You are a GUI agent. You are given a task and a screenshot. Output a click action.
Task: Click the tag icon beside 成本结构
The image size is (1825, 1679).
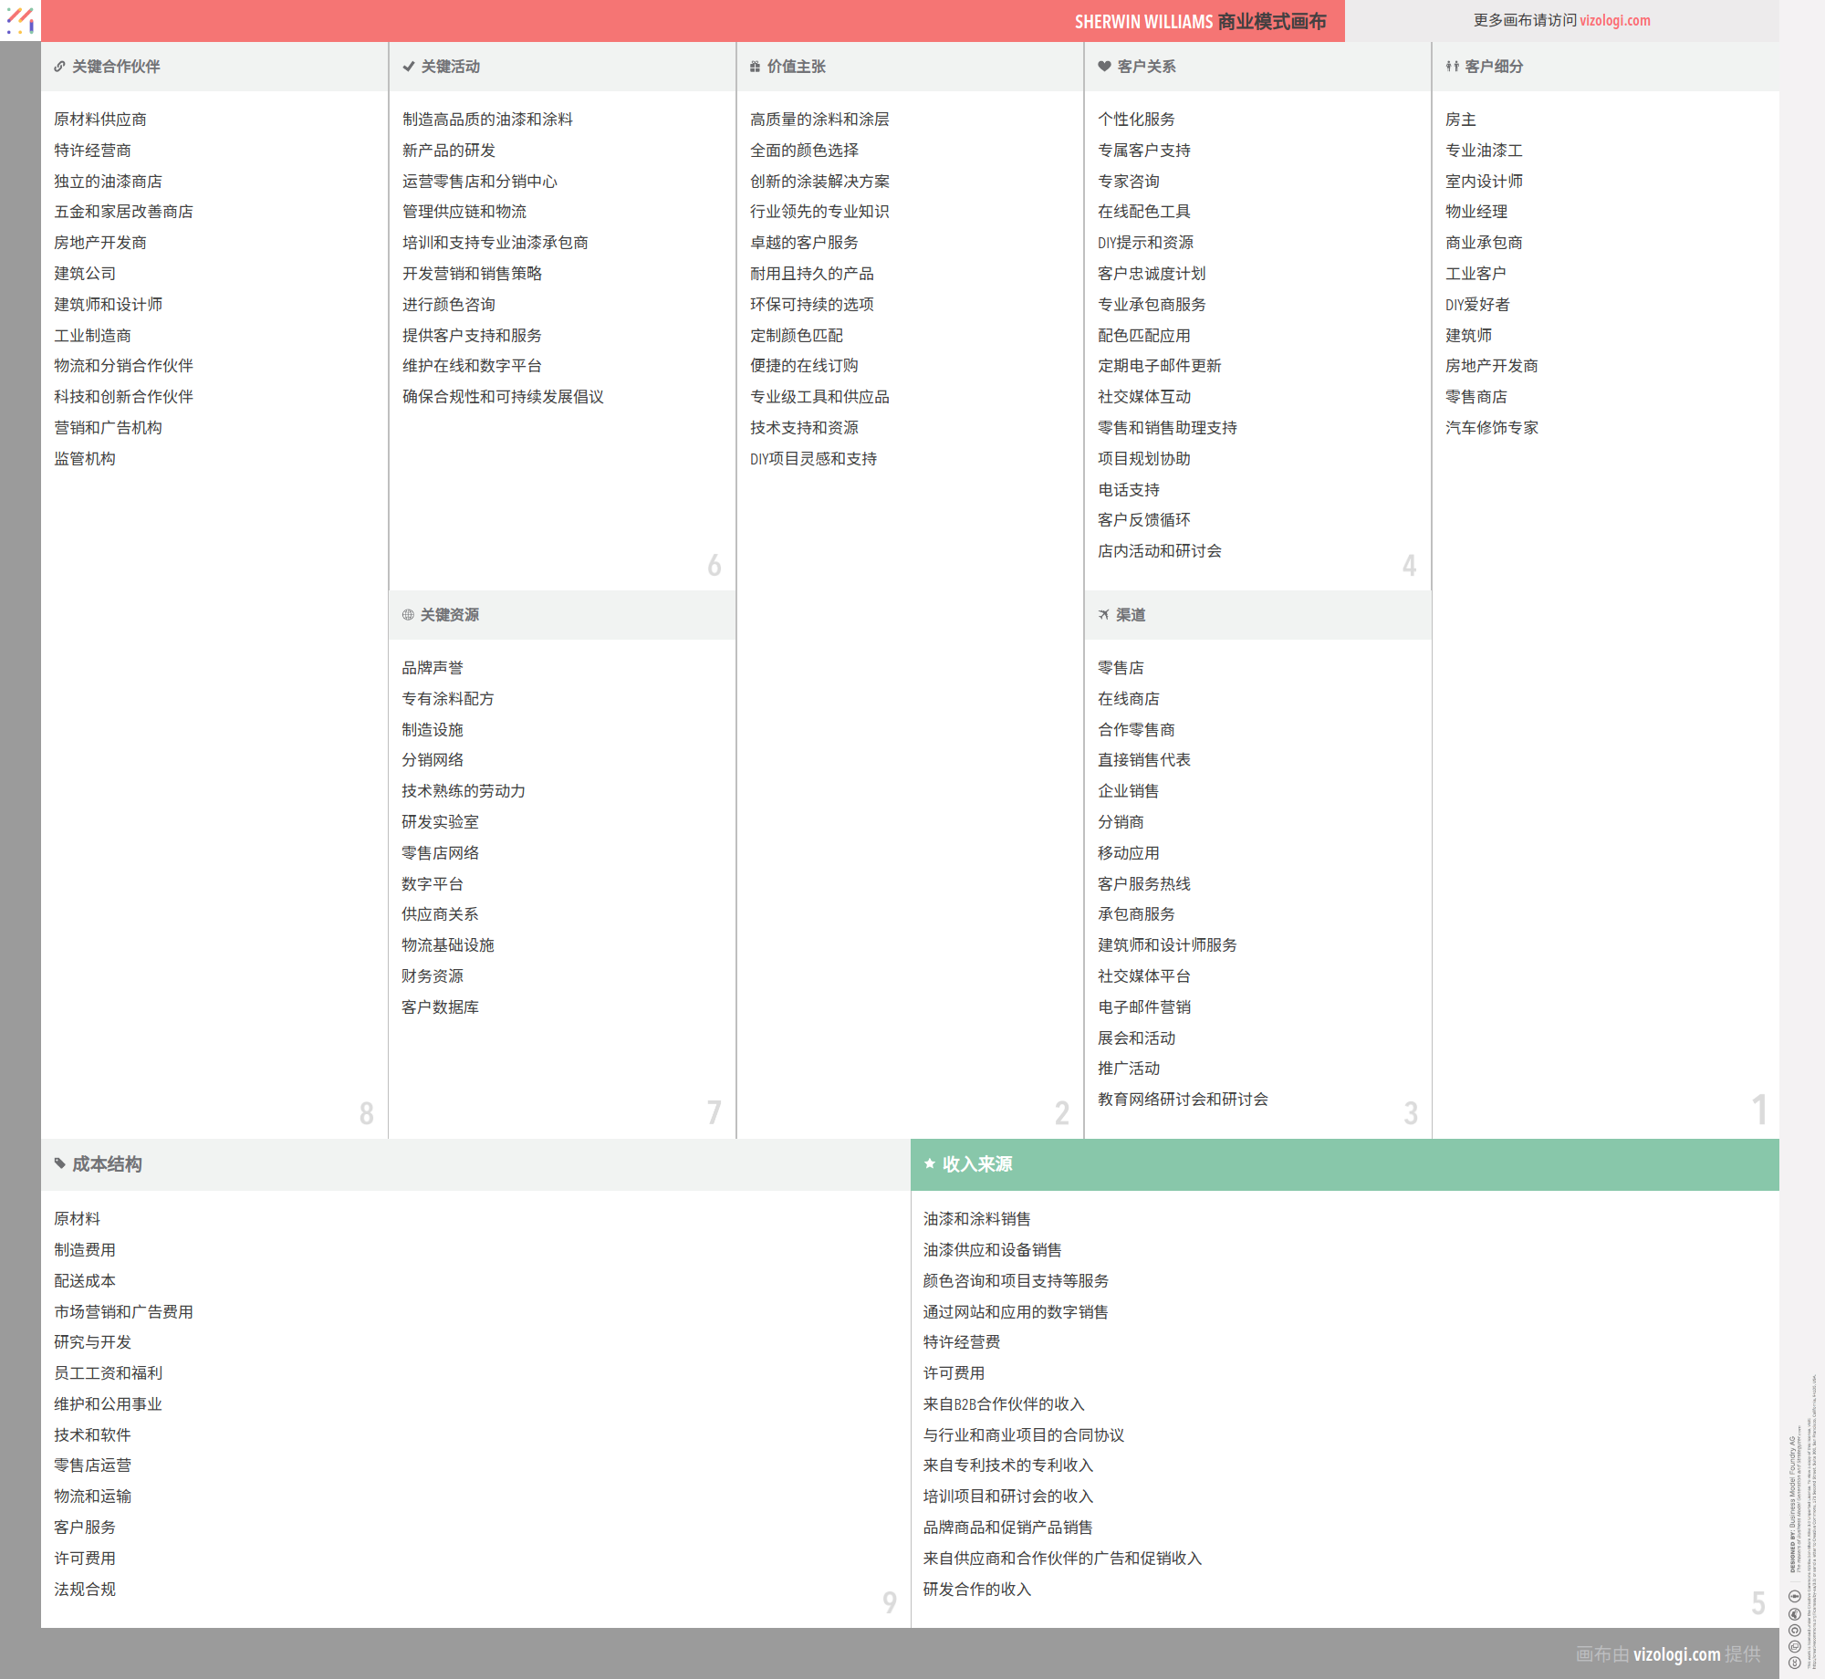coord(59,1163)
